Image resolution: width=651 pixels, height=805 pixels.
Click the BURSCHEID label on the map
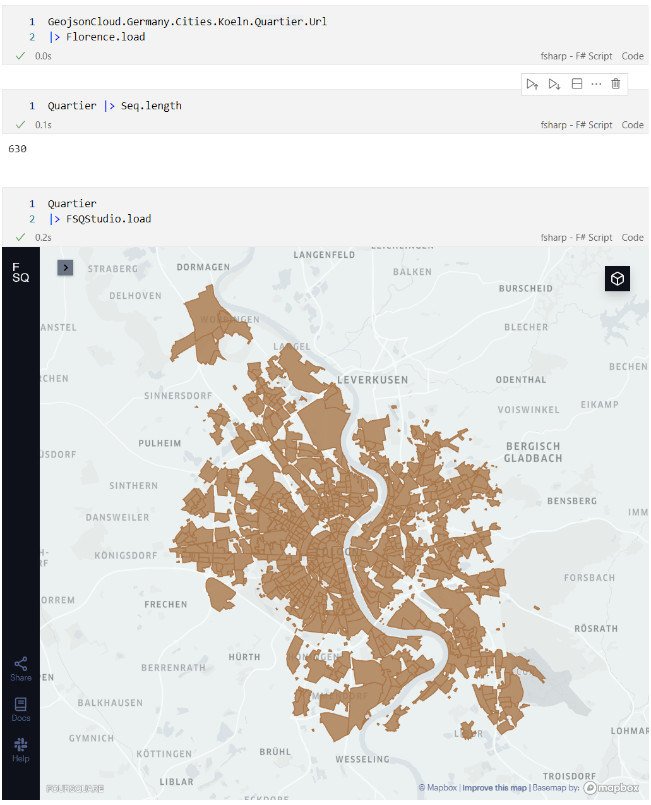click(526, 289)
